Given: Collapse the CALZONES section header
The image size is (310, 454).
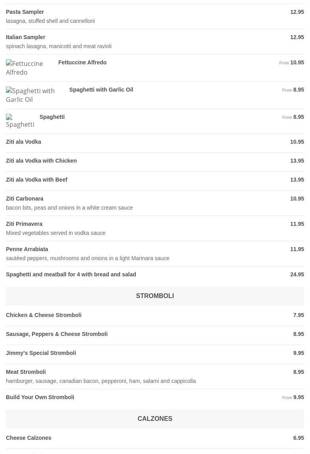Looking at the screenshot, I should click(155, 418).
